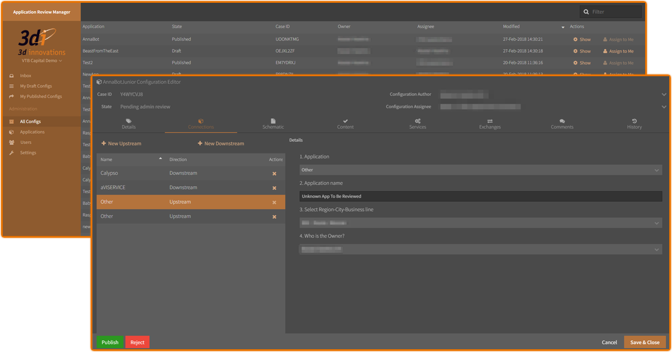Image resolution: width=672 pixels, height=352 pixels.
Task: Click the Application name text field
Action: (x=480, y=197)
